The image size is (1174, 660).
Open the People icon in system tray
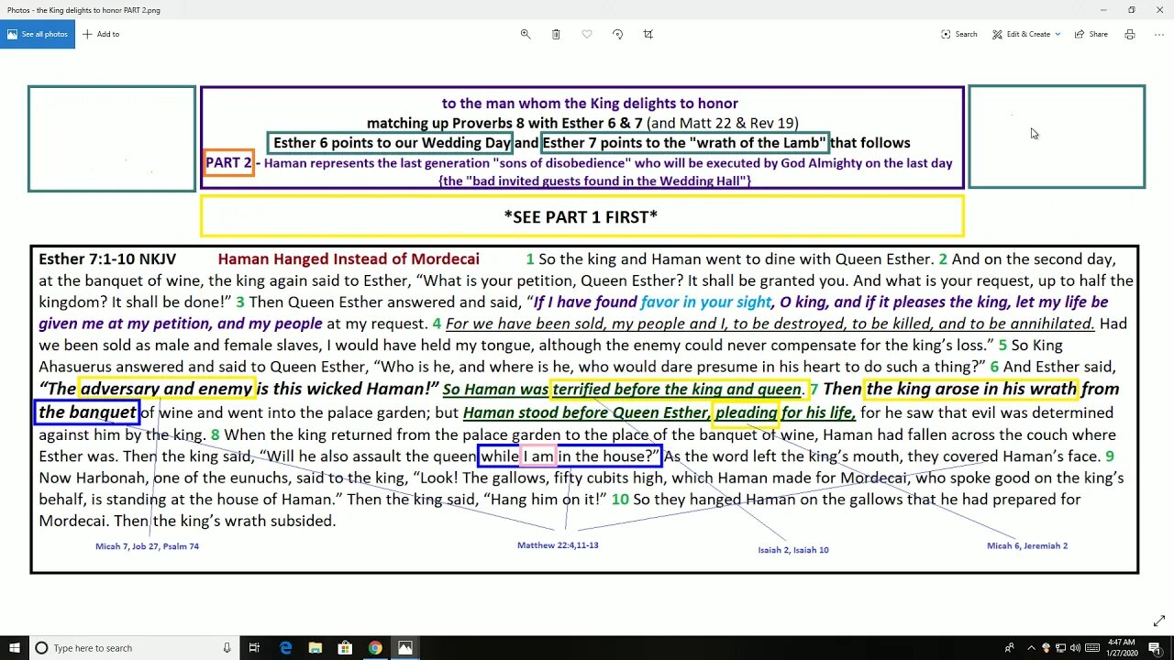click(x=1010, y=648)
